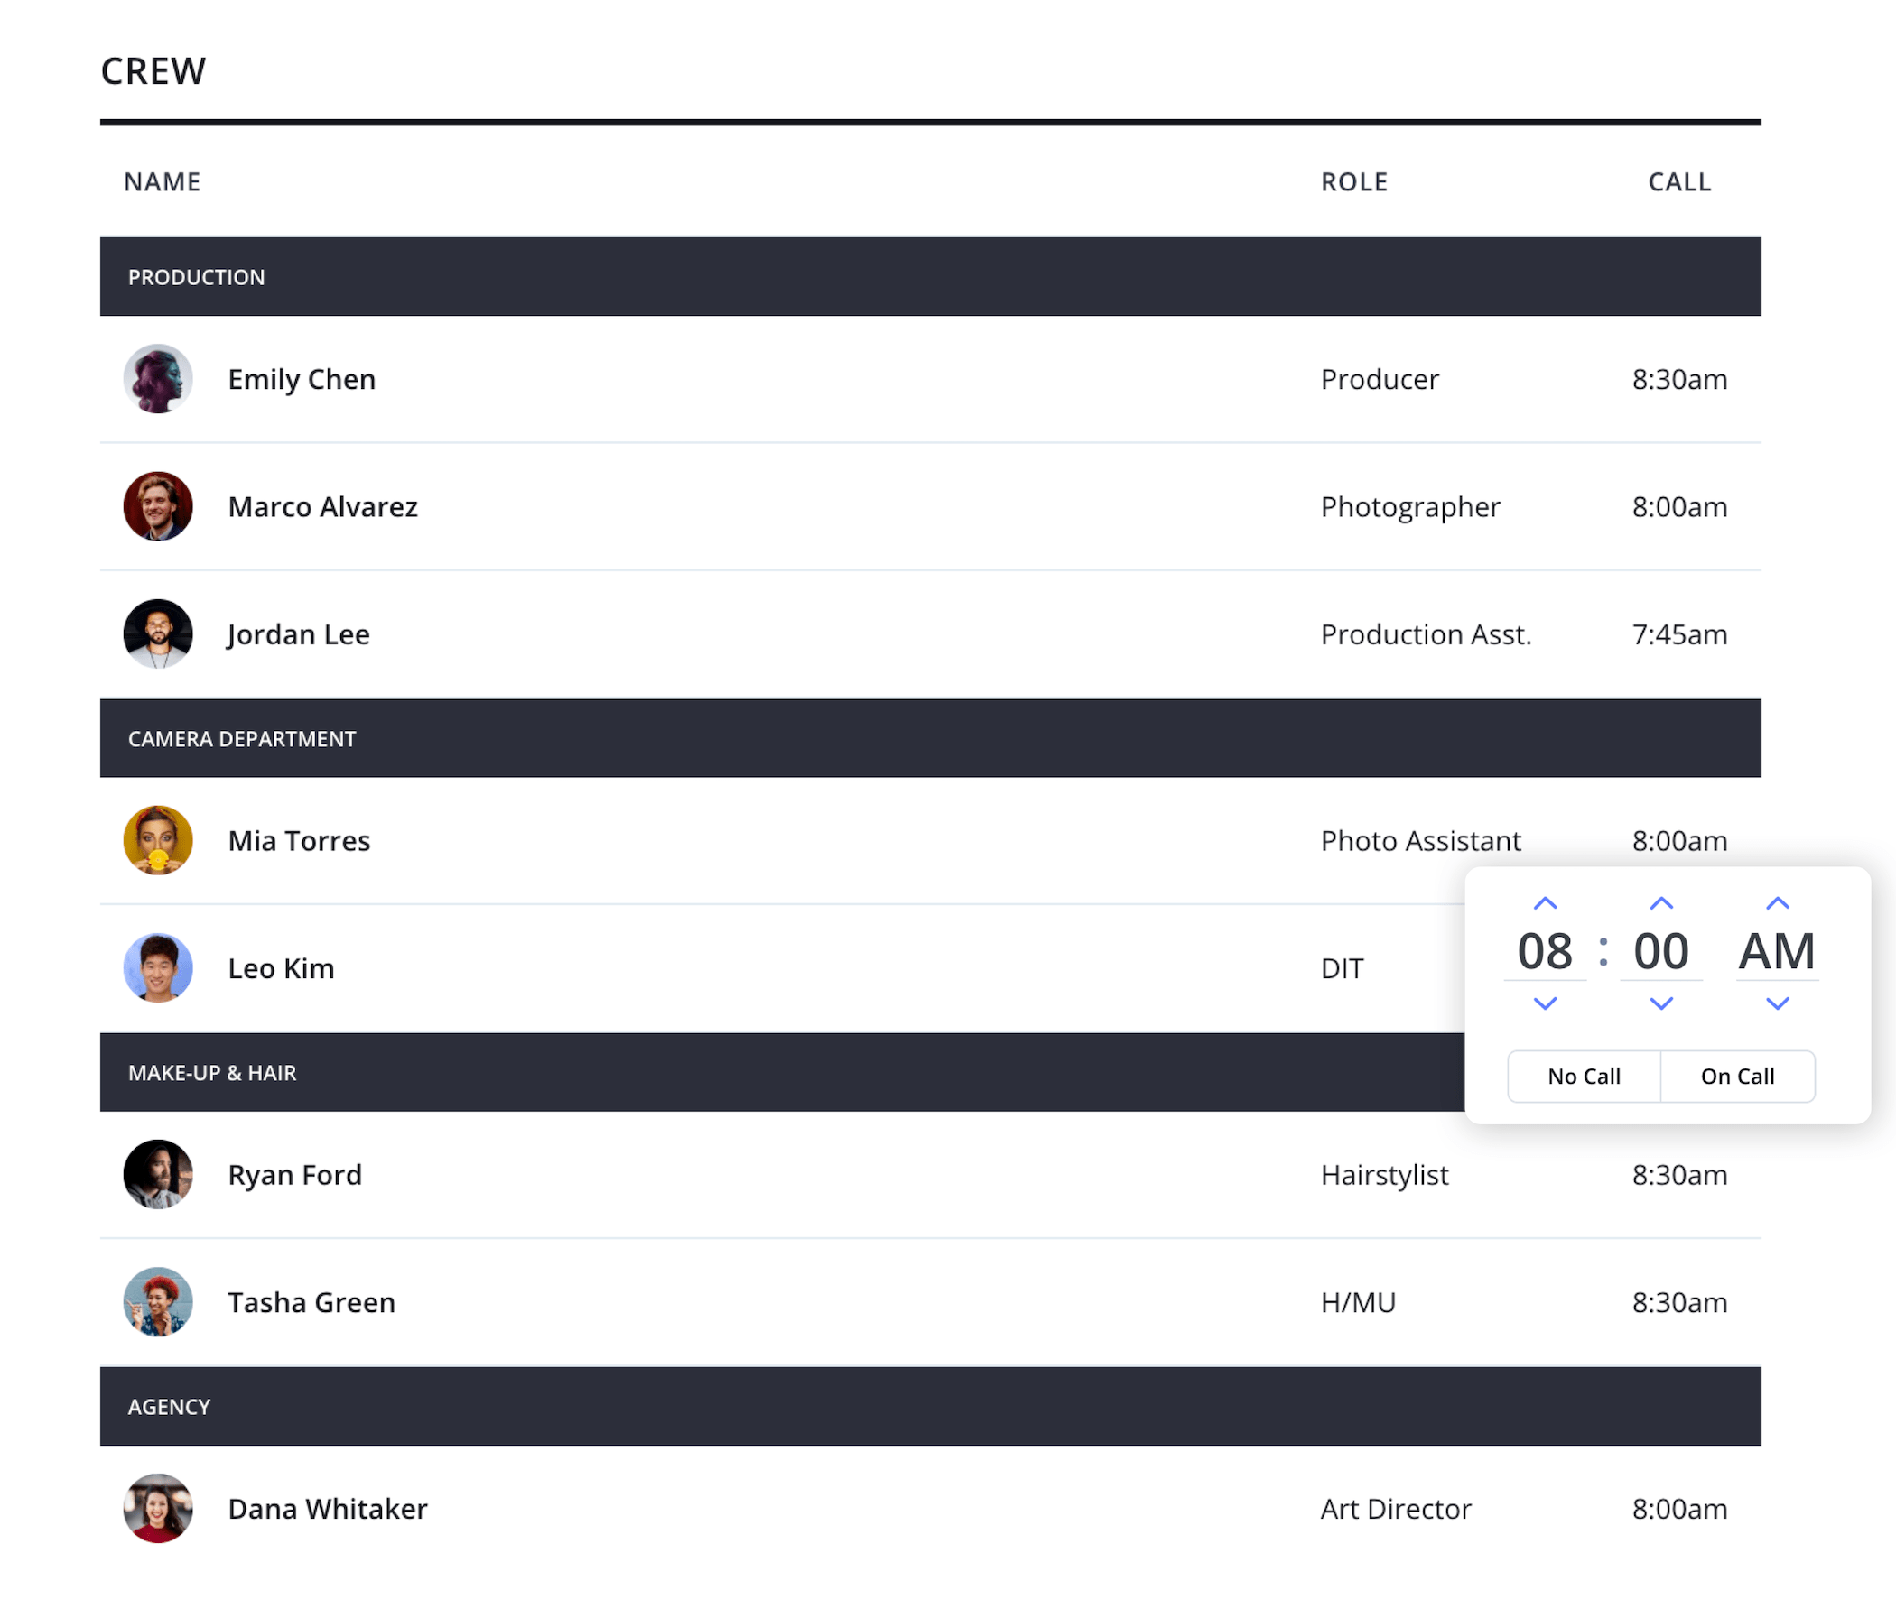Open Jordan Lee's avatar photo
The height and width of the screenshot is (1618, 1896).
point(157,633)
